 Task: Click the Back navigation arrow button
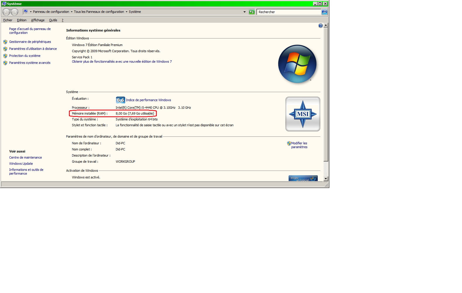[x=6, y=12]
